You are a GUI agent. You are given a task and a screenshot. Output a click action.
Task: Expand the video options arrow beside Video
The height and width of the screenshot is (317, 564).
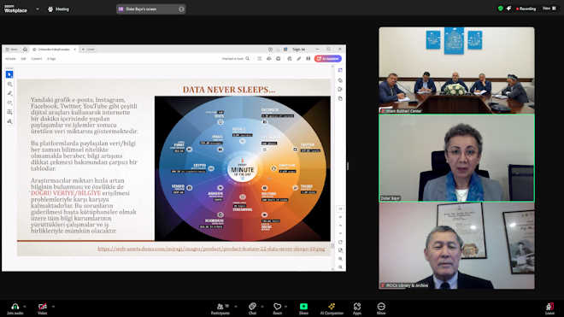tap(53, 307)
